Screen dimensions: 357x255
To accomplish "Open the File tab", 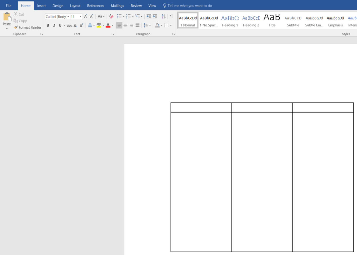I will (x=8, y=6).
